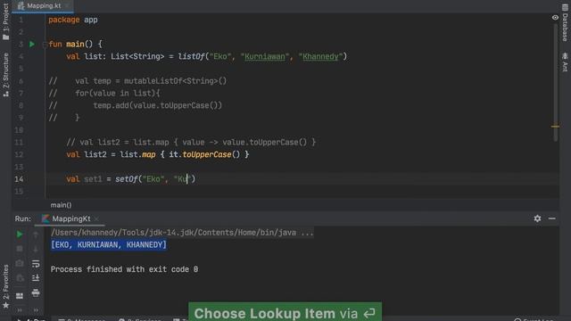
Task: Run main using the gutter play icon
Action: coord(32,44)
